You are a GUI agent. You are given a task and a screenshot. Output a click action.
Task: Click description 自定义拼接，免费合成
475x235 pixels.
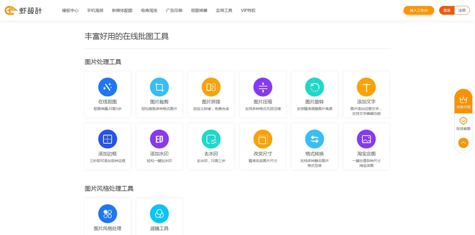click(x=211, y=109)
